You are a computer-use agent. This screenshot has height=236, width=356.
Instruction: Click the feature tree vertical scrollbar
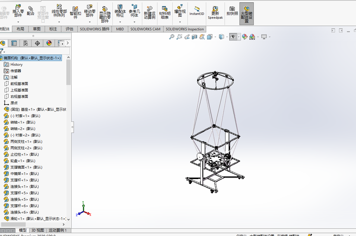[x=69, y=73]
